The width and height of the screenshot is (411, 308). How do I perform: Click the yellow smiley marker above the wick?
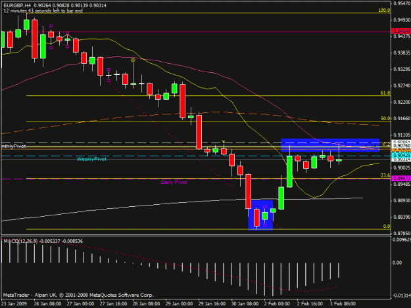[x=133, y=60]
